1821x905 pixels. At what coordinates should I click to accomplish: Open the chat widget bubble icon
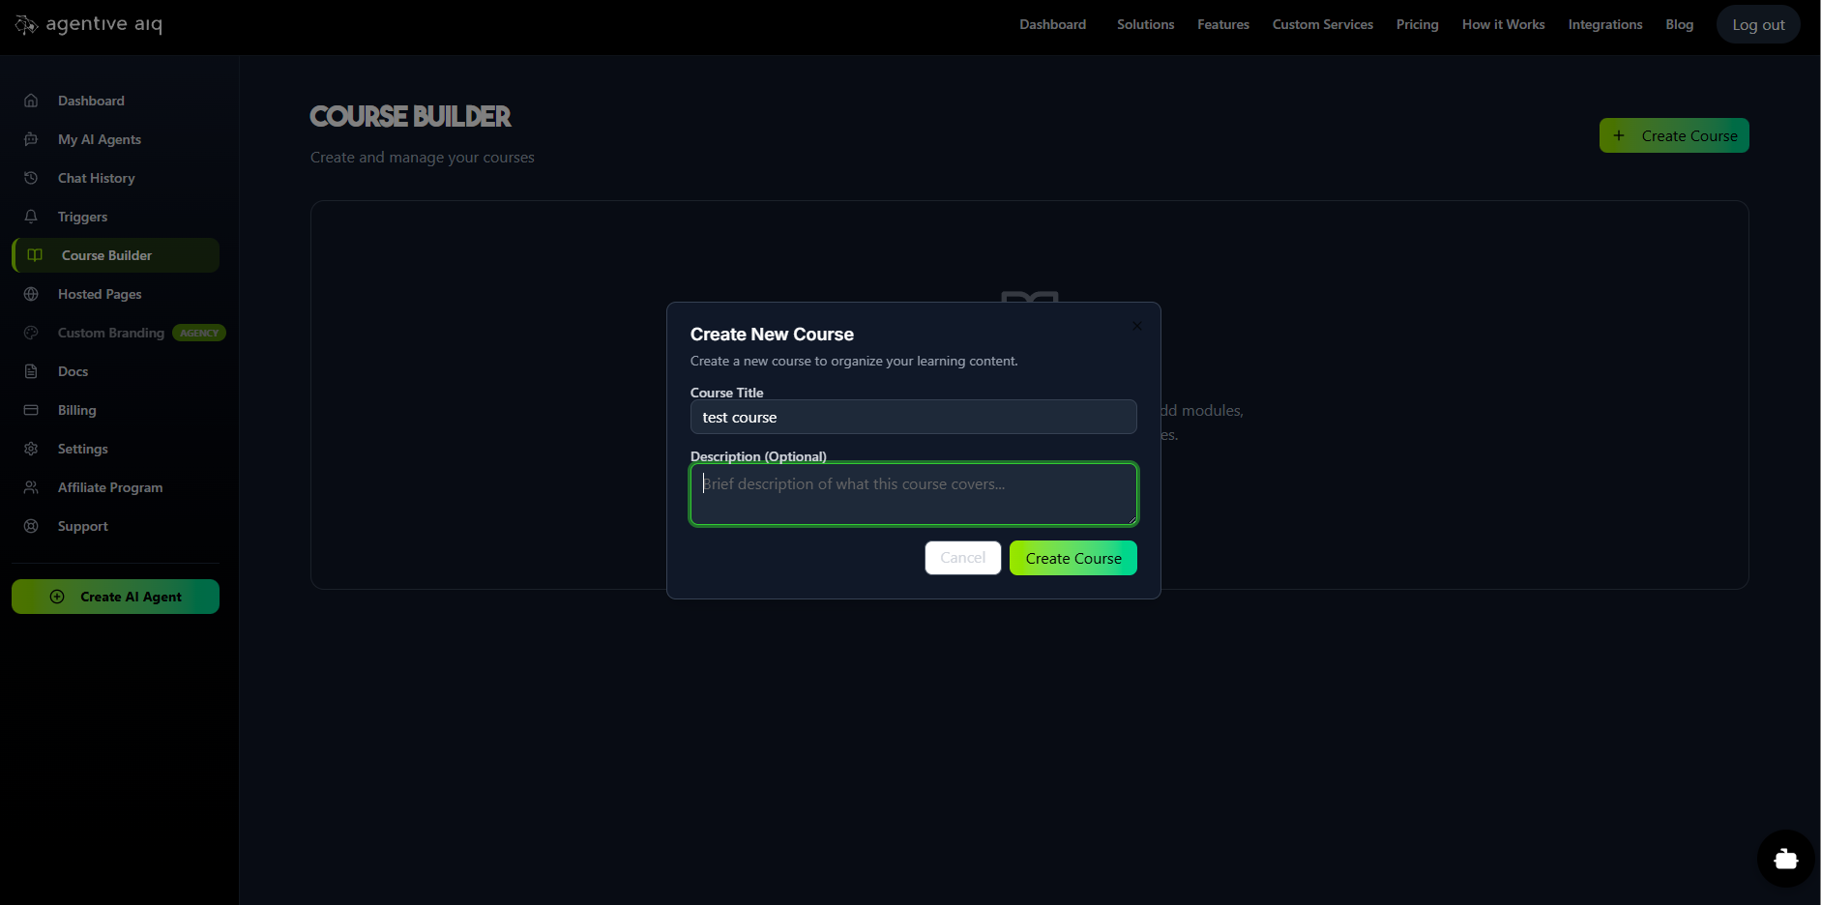point(1785,859)
